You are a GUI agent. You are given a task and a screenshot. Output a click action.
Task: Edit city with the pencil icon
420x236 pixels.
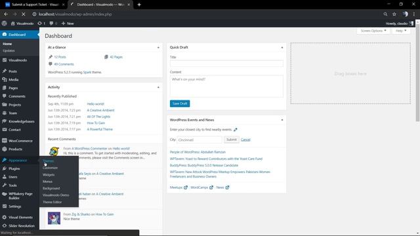236,130
